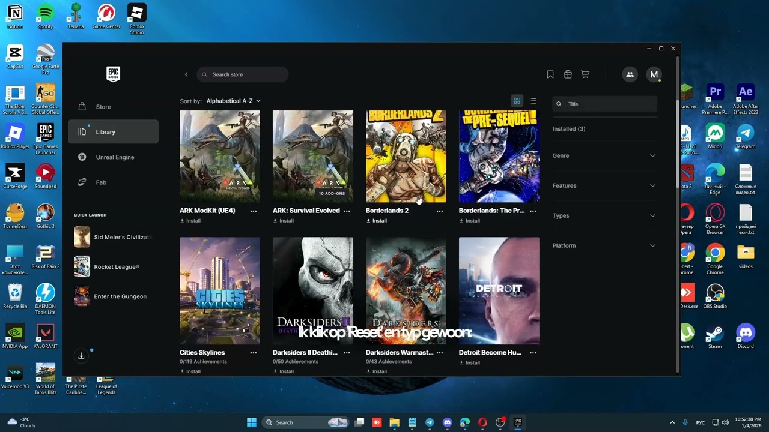The height and width of the screenshot is (432, 769).
Task: Open options menu for Cities Skylines
Action: click(x=254, y=353)
